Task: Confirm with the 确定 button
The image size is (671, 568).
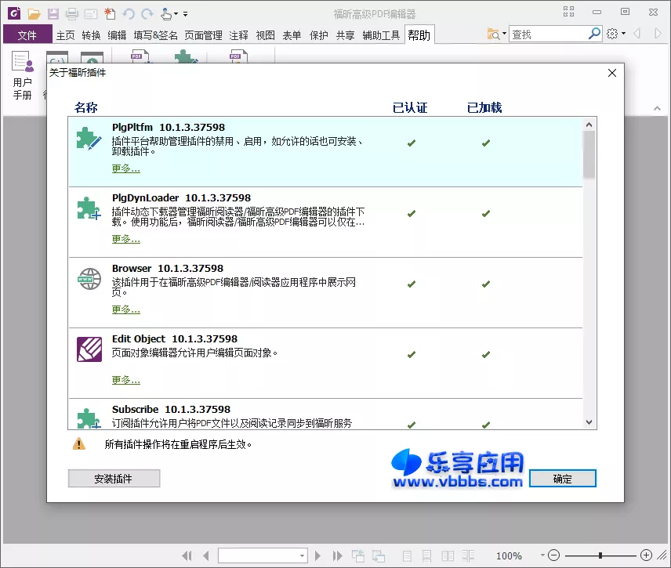Action: tap(562, 478)
